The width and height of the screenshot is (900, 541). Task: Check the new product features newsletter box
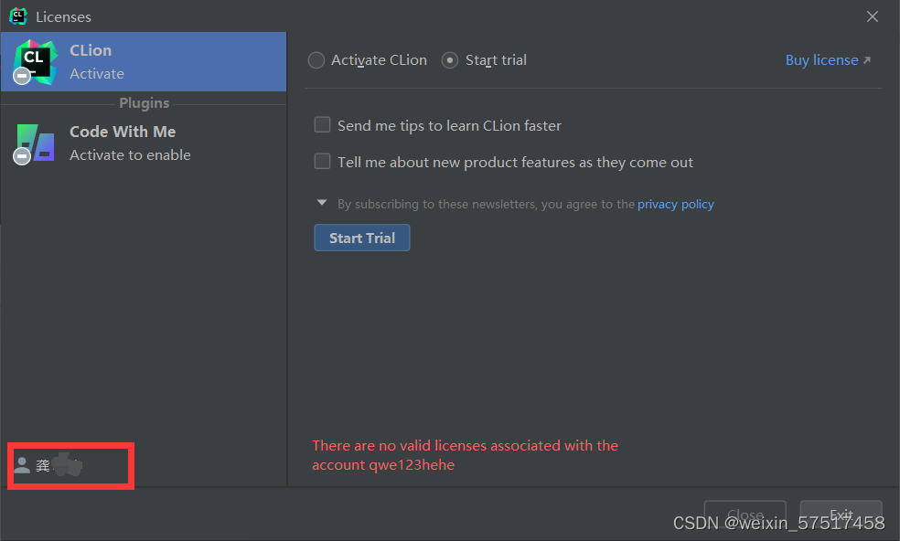[322, 162]
